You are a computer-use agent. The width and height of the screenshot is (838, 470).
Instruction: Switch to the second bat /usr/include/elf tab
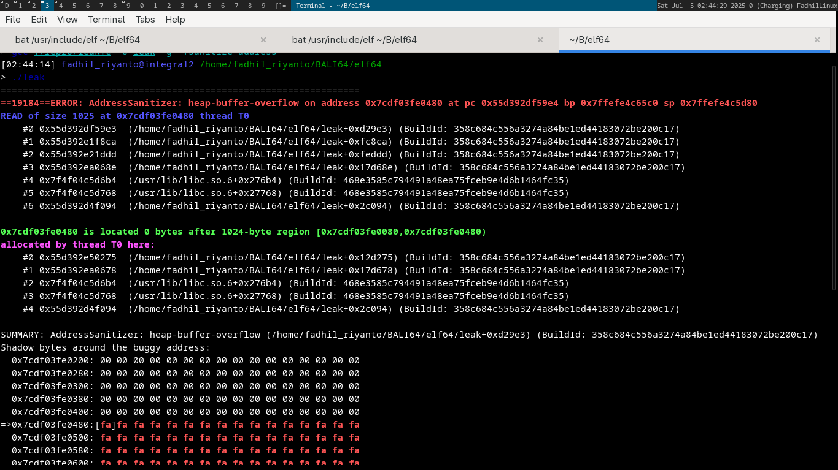coord(354,40)
